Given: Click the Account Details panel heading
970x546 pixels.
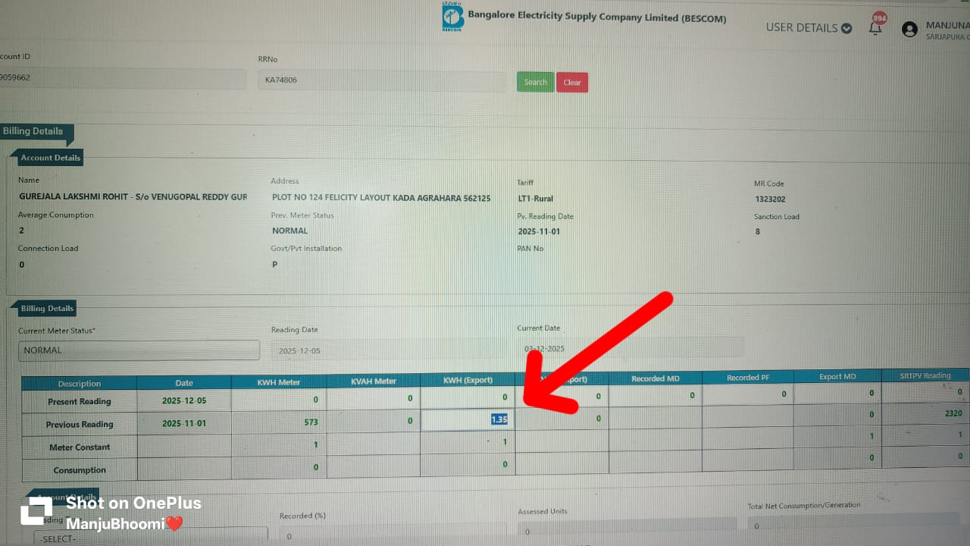Looking at the screenshot, I should (51, 158).
